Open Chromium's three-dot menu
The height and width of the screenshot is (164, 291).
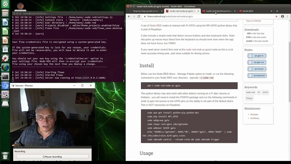click(288, 16)
